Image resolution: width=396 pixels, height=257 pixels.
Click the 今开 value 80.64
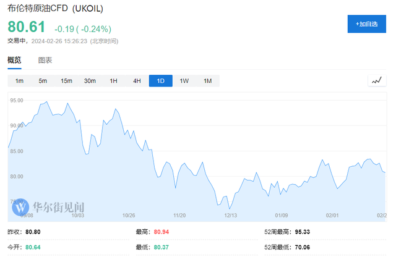[x=33, y=247]
